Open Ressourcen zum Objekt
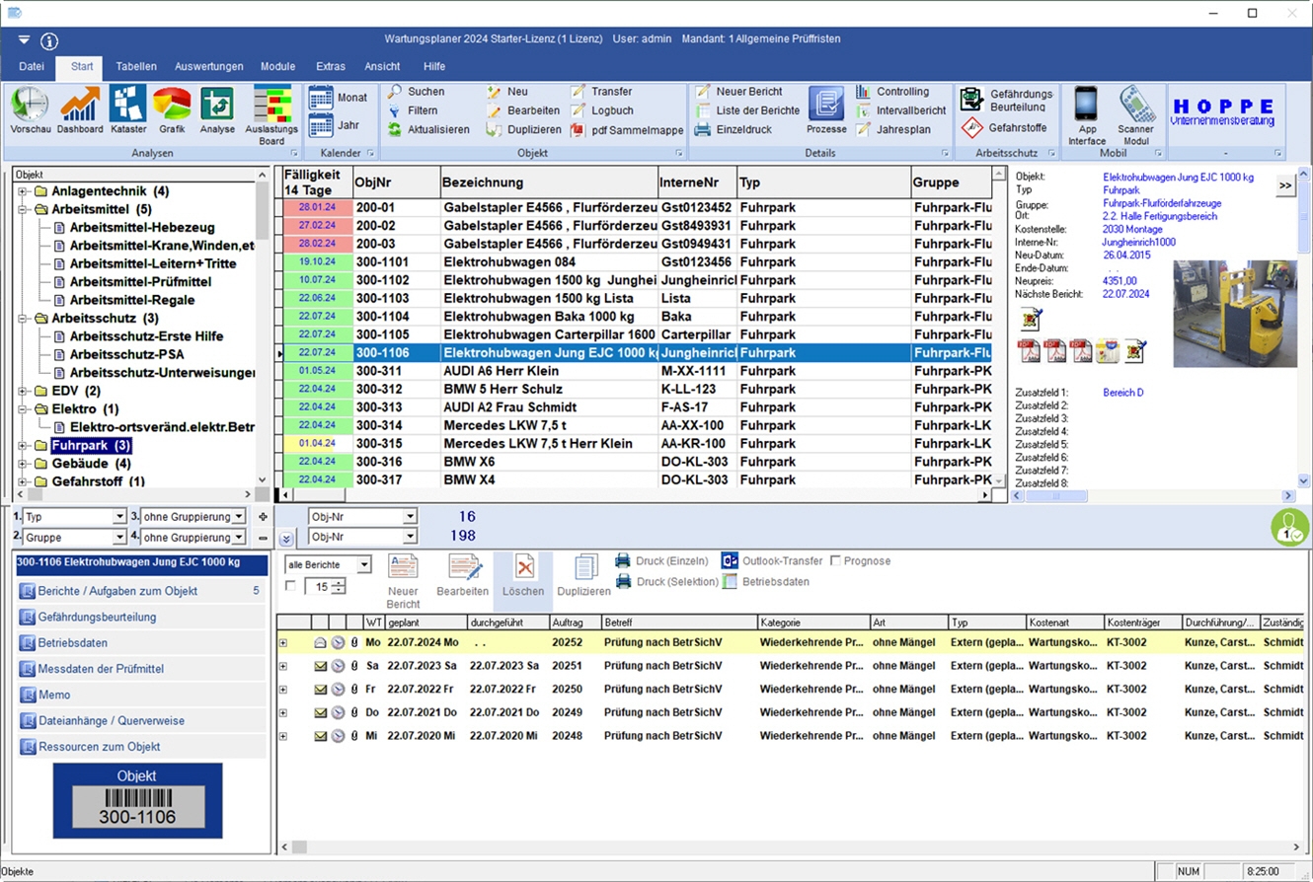The height and width of the screenshot is (882, 1313). click(x=141, y=747)
